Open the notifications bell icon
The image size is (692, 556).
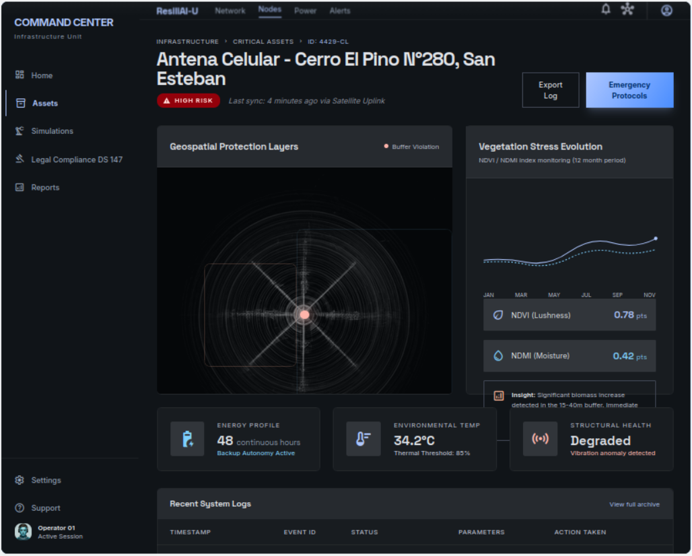pyautogui.click(x=606, y=9)
